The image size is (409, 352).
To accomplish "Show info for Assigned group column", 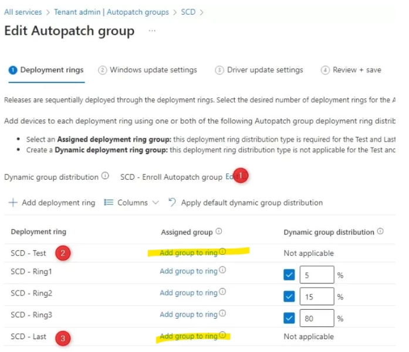I will (219, 231).
